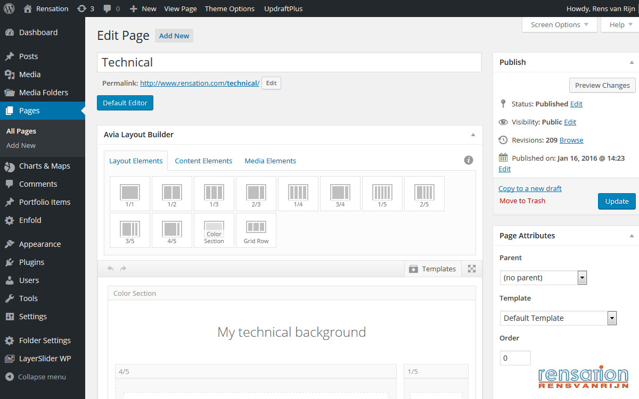Toggle fullscreen builder mode icon

(x=472, y=269)
